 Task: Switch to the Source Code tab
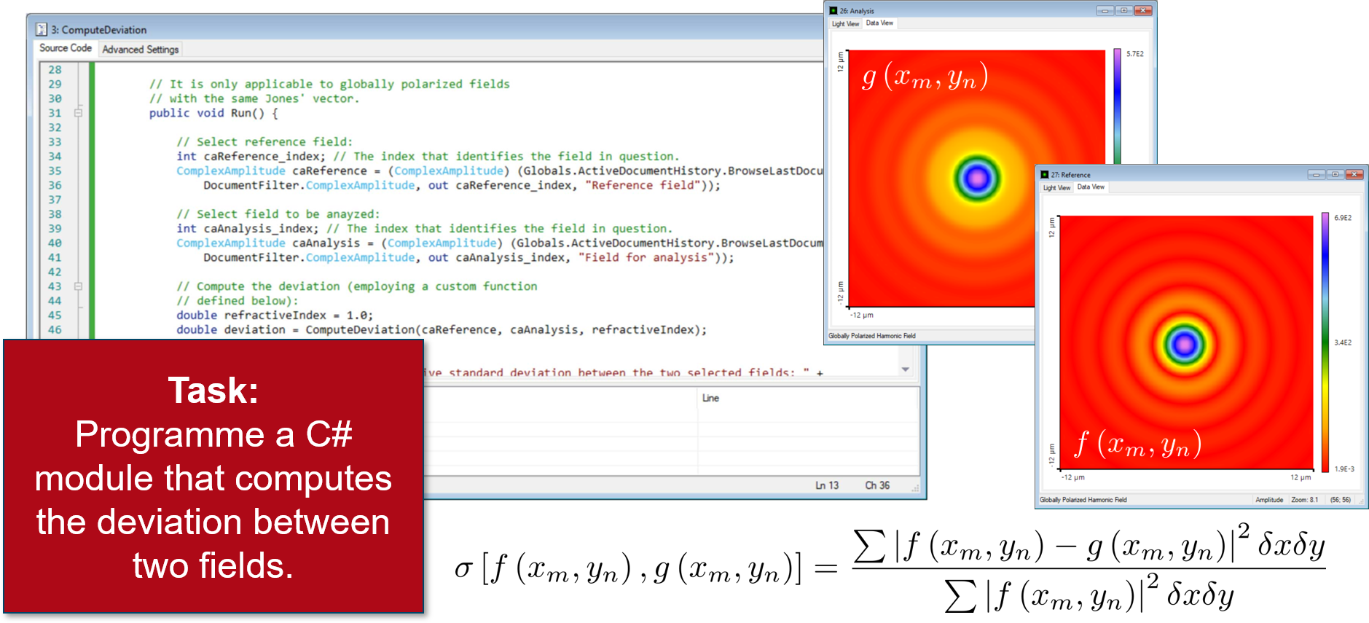point(66,48)
